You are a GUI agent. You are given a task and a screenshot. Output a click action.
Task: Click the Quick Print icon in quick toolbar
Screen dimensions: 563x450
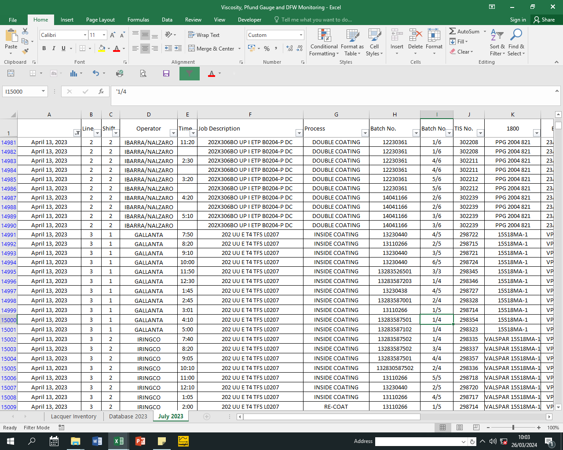119,73
